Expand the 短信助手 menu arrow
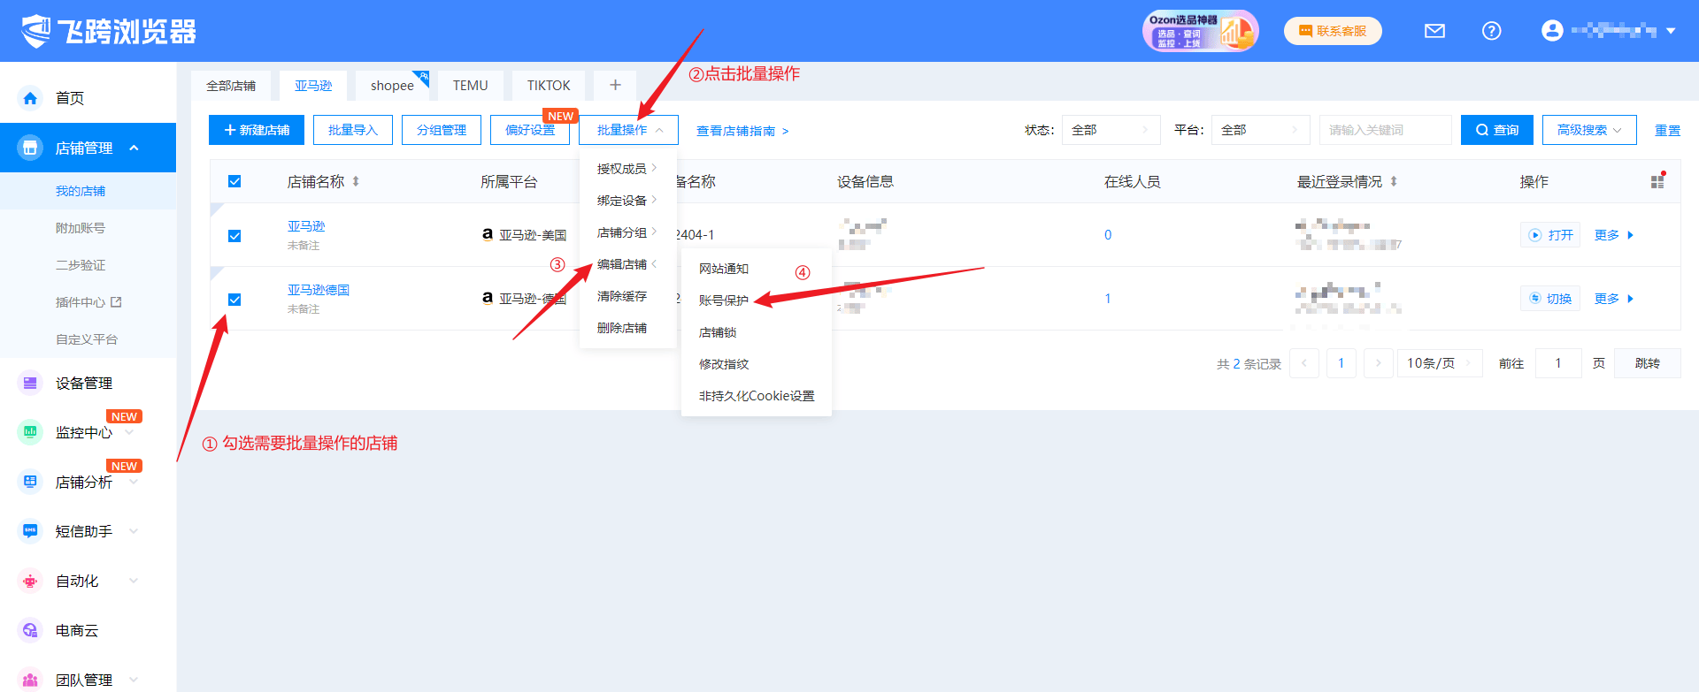The width and height of the screenshot is (1699, 692). (x=134, y=531)
